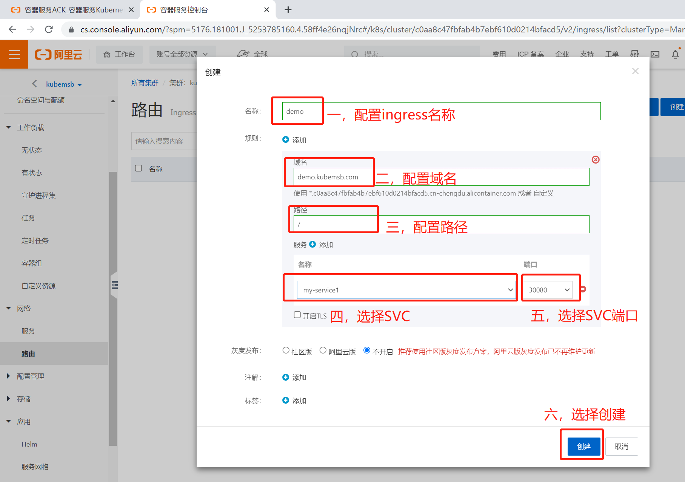The image size is (685, 482).
Task: Go back with sidebar left chevron
Action: coord(34,84)
